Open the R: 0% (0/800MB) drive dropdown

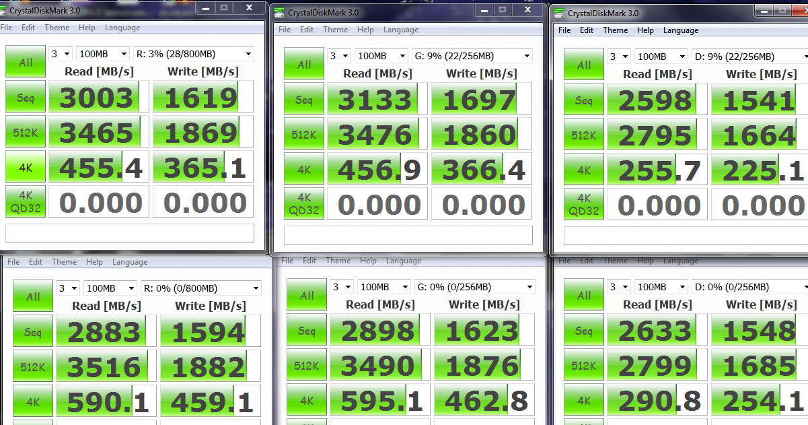pos(200,288)
